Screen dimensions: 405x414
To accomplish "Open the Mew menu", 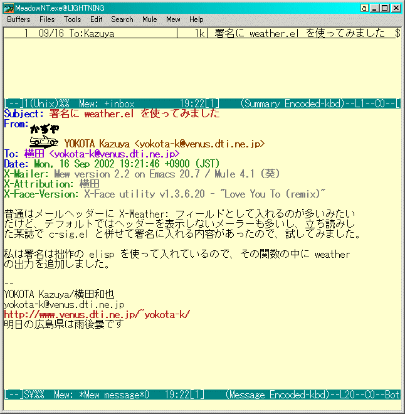I will click(173, 19).
